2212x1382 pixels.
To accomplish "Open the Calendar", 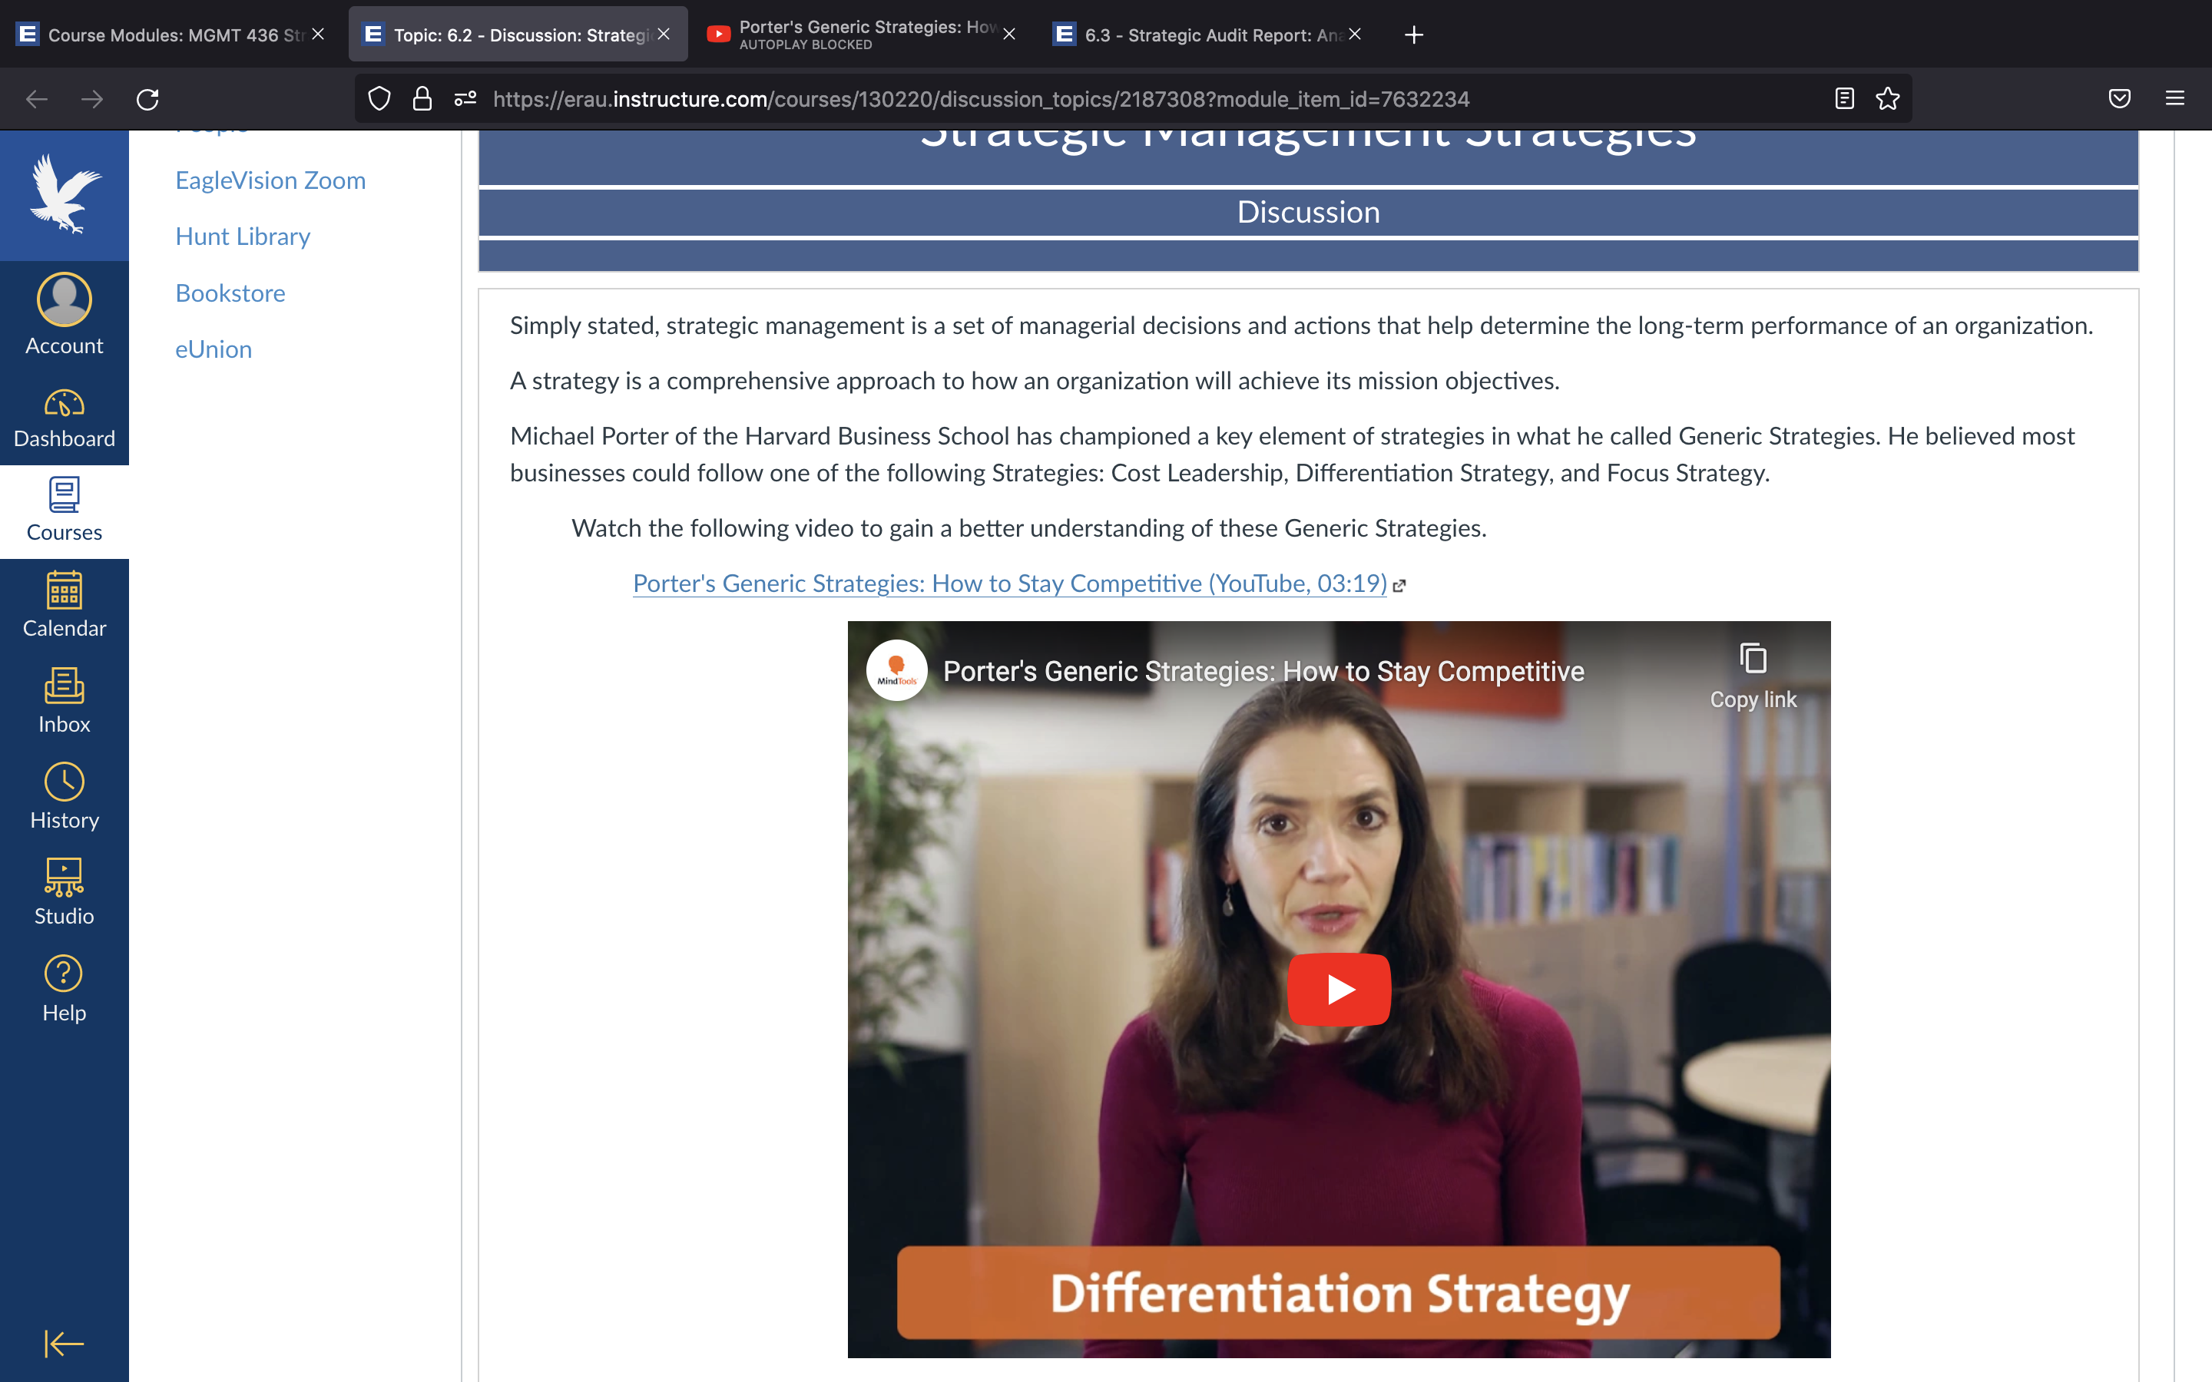I will pos(64,604).
